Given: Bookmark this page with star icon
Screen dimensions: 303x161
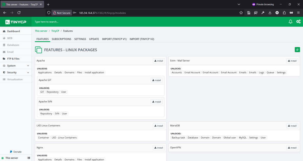Looking at the screenshot, I should coord(241,13).
